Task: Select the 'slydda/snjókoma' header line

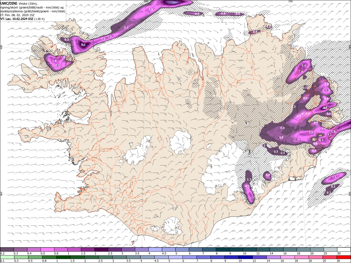Action: (x=33, y=11)
